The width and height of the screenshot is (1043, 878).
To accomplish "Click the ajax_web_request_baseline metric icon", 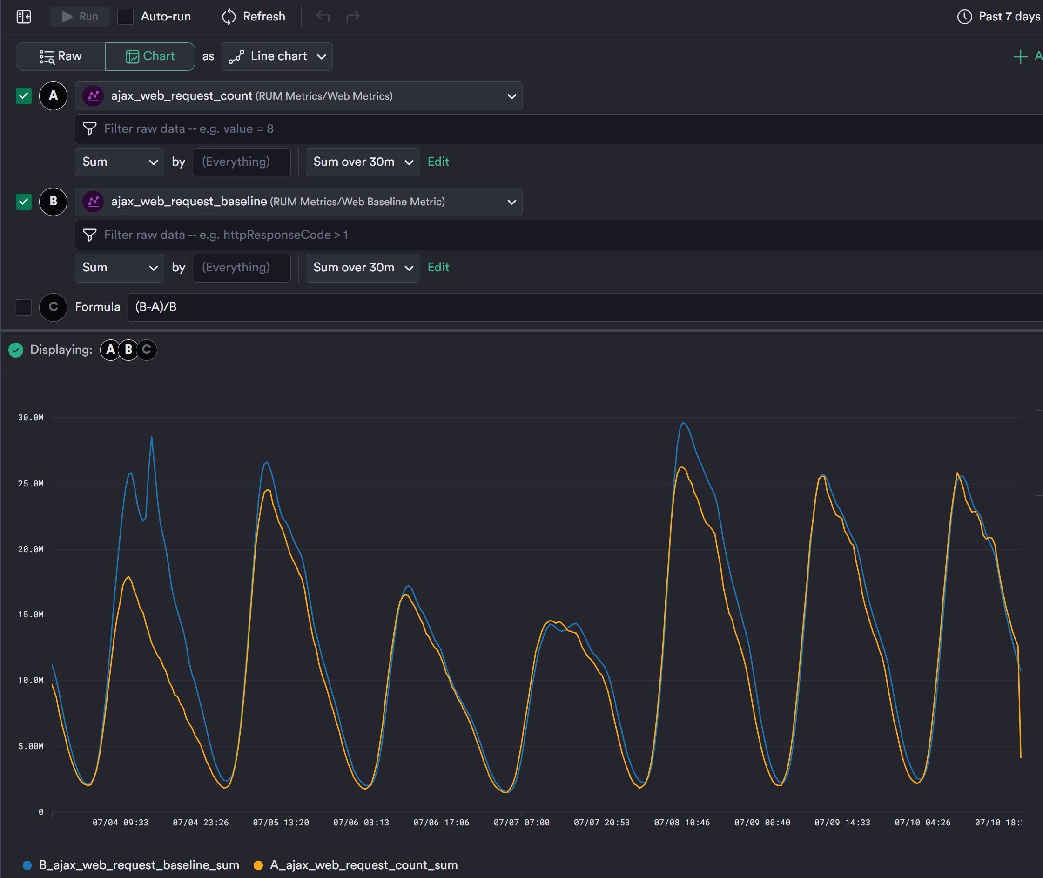I will pos(93,202).
